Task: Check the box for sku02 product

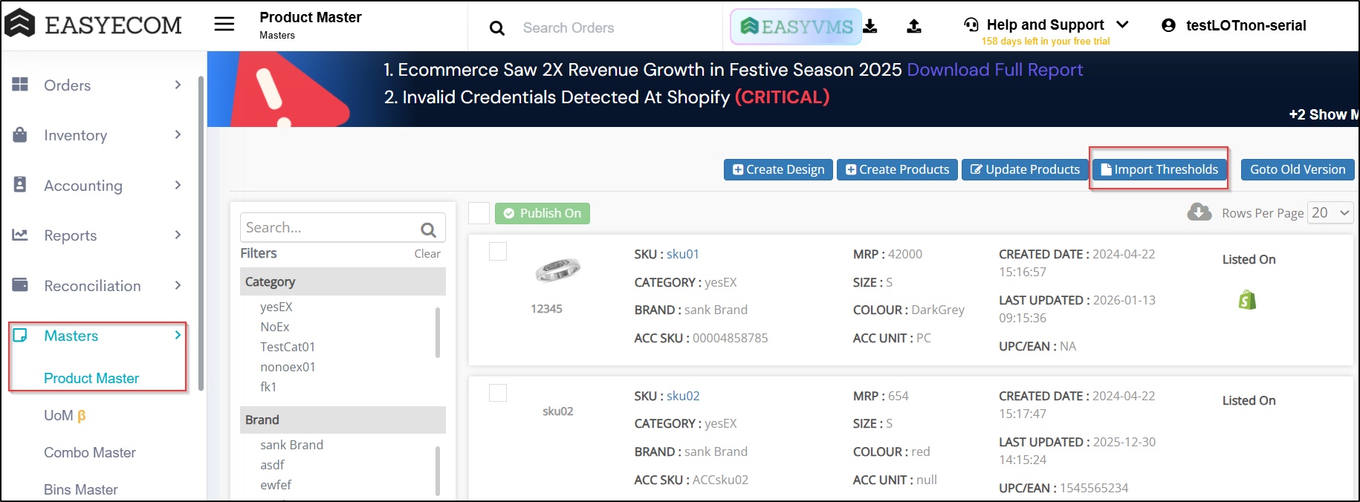Action: 498,393
